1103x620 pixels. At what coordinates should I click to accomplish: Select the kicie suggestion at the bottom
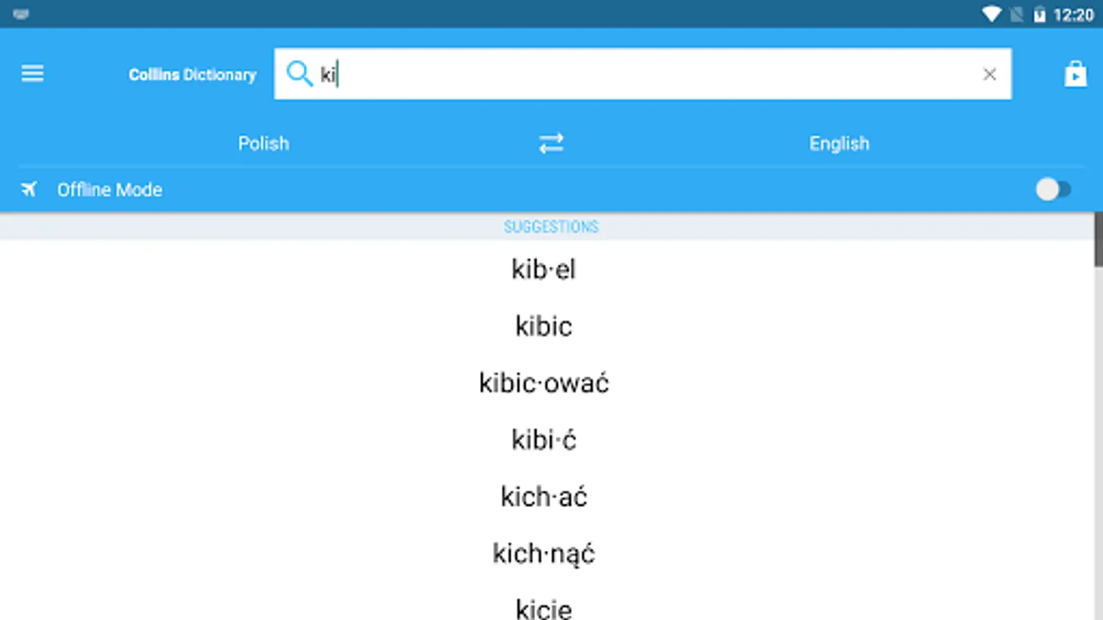543,608
